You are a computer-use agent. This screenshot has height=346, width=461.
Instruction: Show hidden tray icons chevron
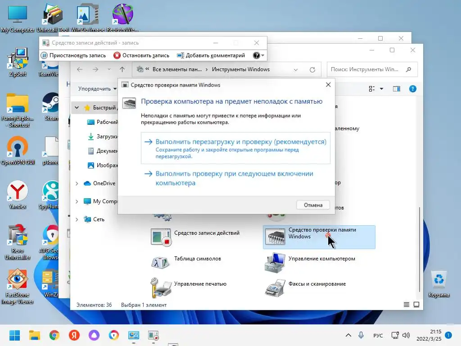tap(348, 335)
